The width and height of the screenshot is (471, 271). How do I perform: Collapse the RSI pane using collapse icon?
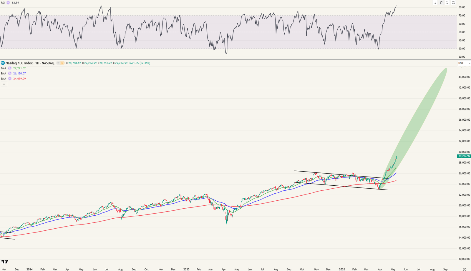click(447, 3)
